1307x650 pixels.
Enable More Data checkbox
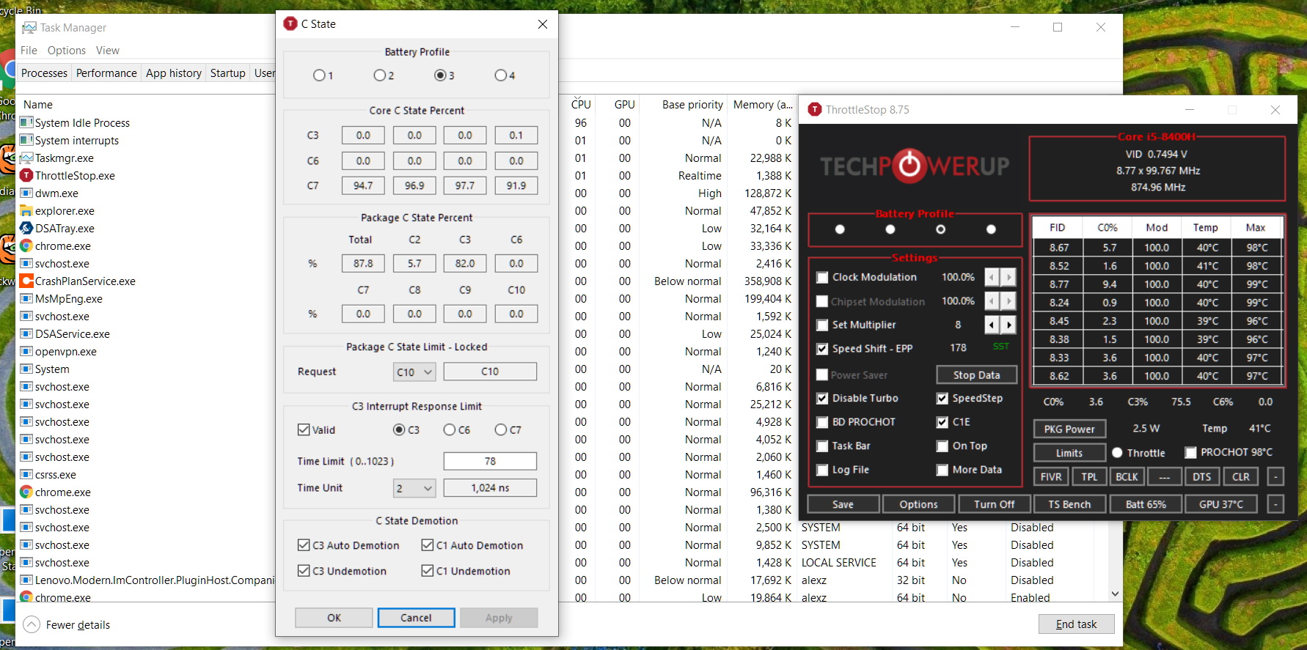[x=942, y=470]
